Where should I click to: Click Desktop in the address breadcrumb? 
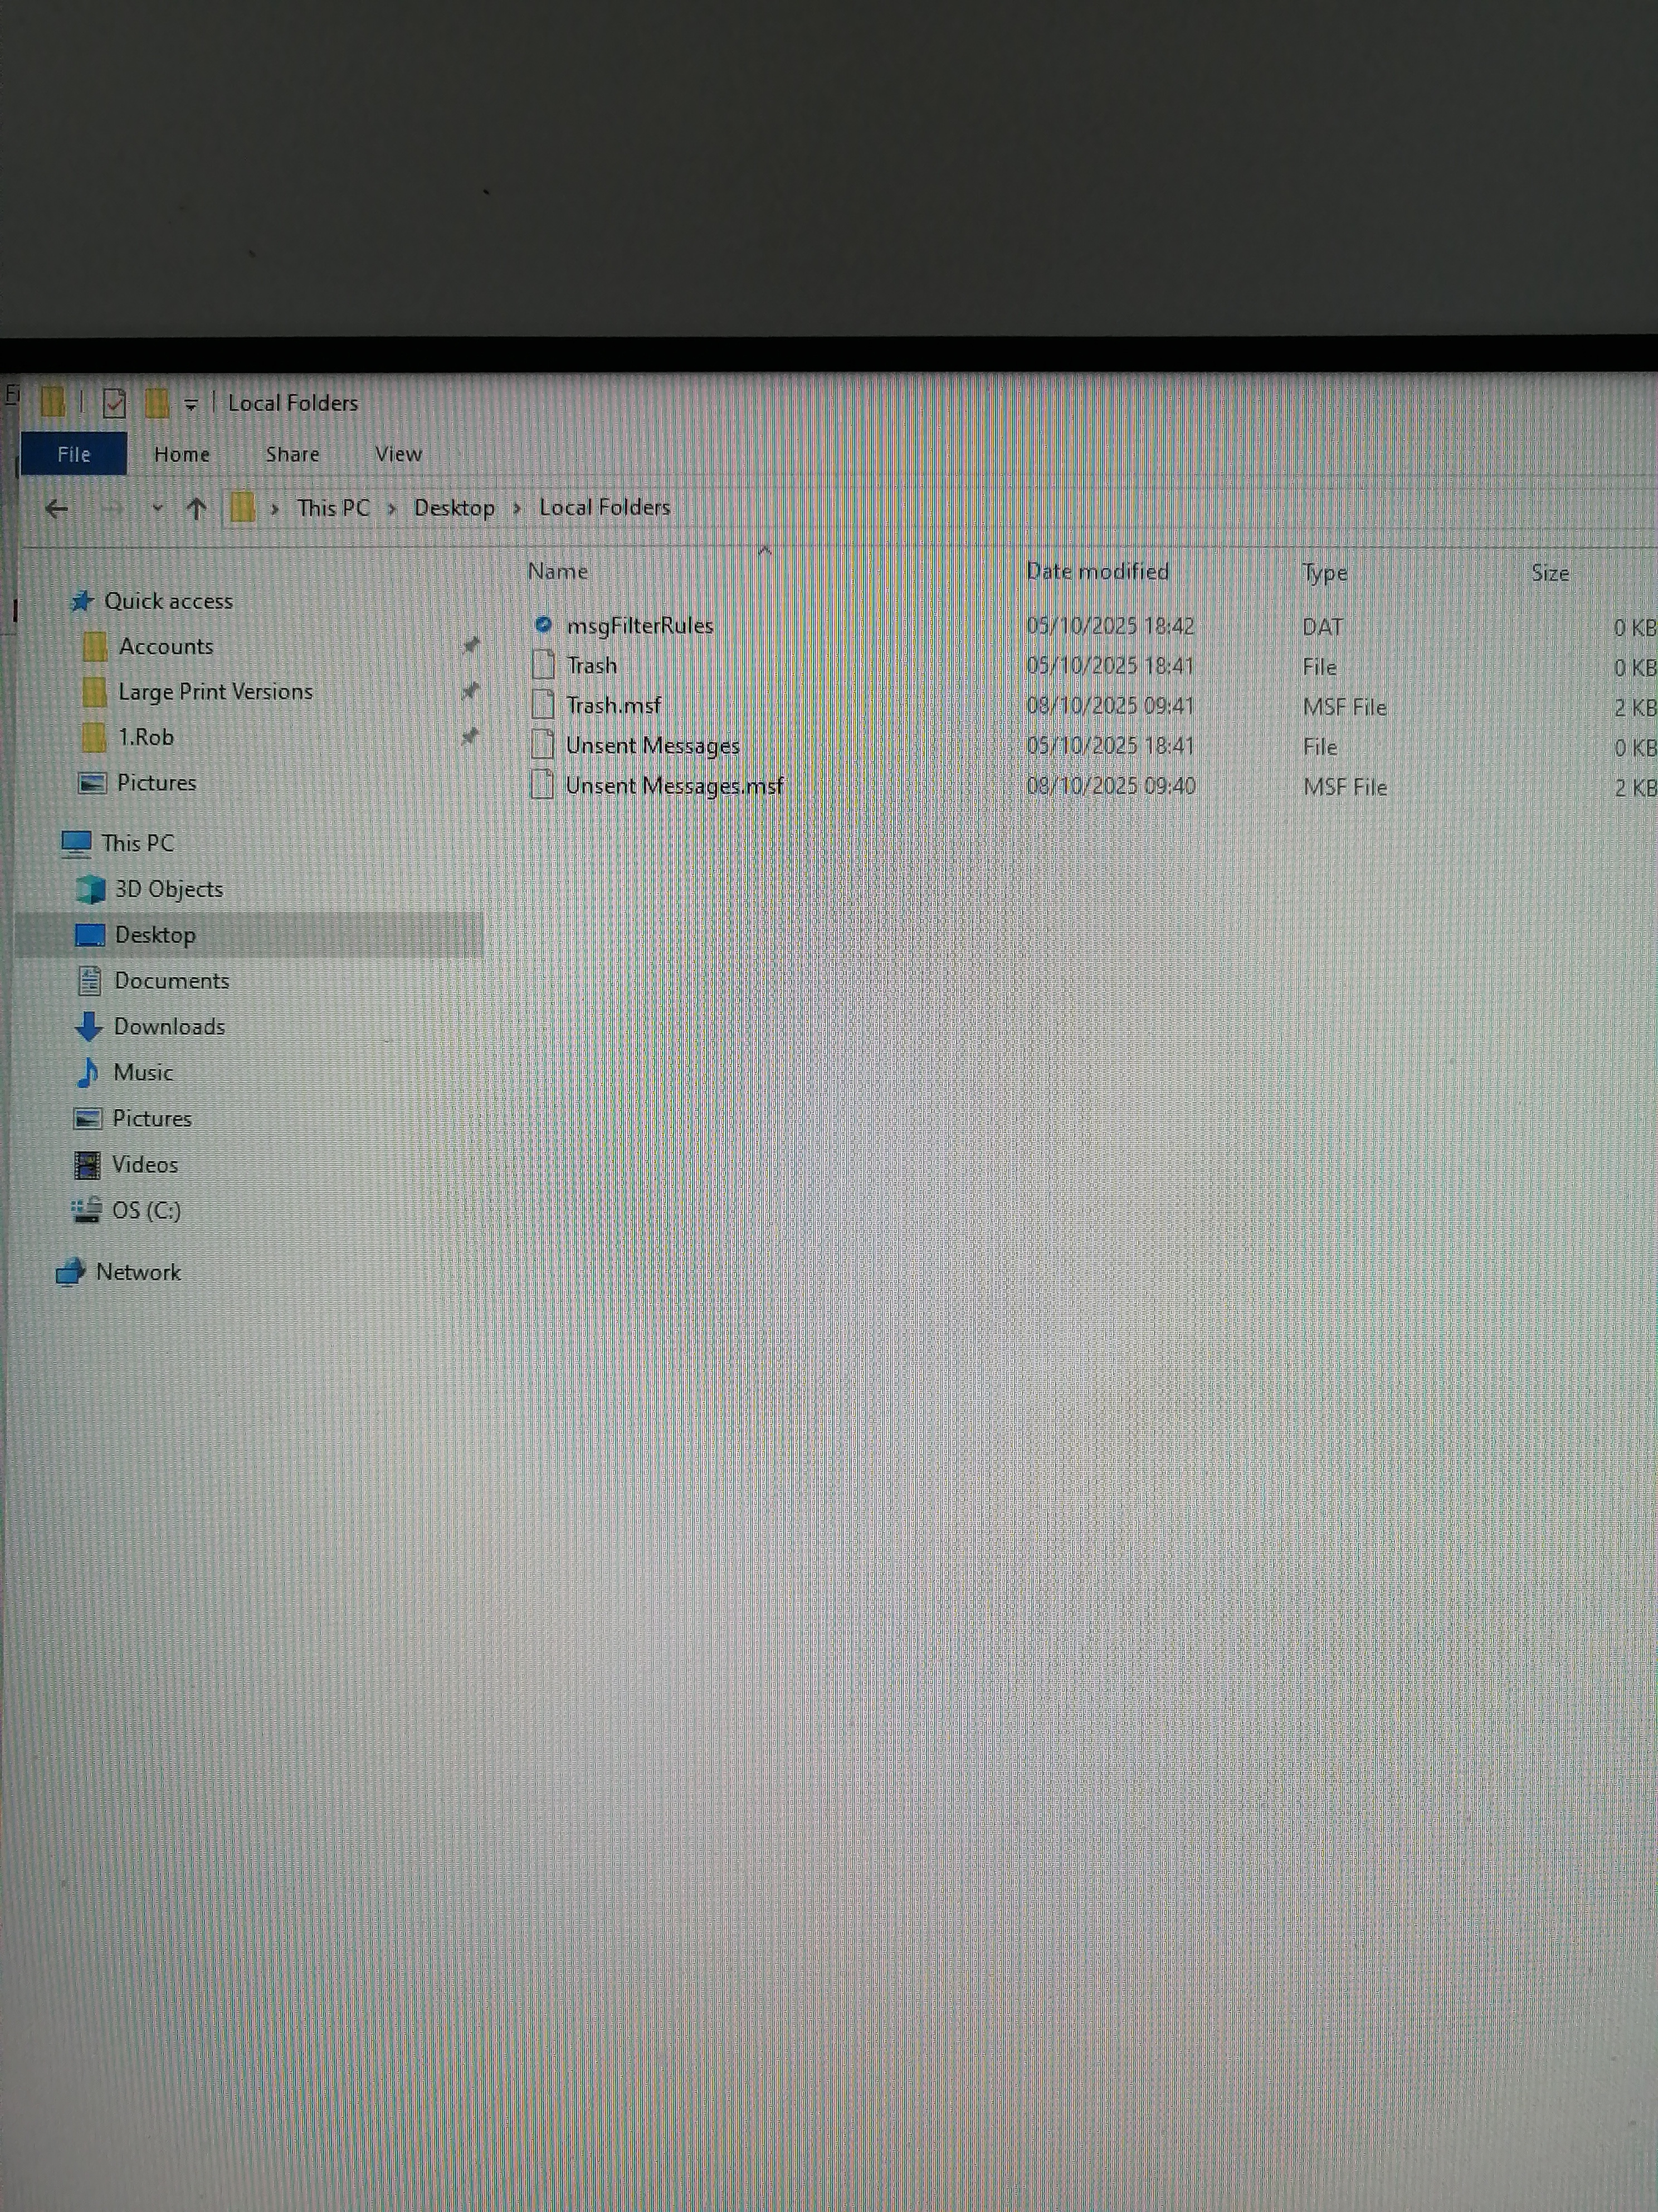coord(453,508)
